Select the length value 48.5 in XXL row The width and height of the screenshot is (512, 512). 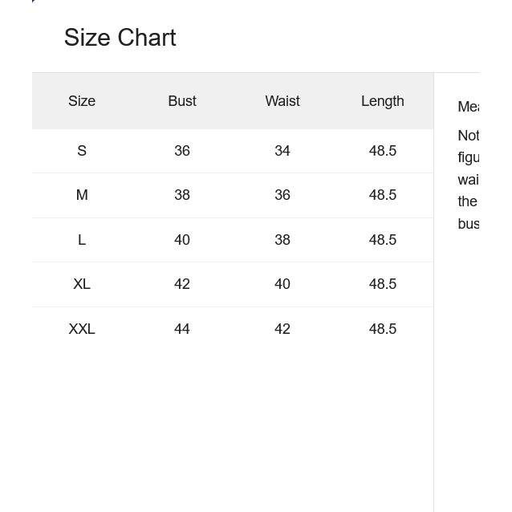pos(383,329)
